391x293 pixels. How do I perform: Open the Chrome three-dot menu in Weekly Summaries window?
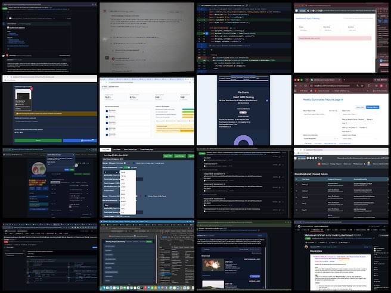387,86
